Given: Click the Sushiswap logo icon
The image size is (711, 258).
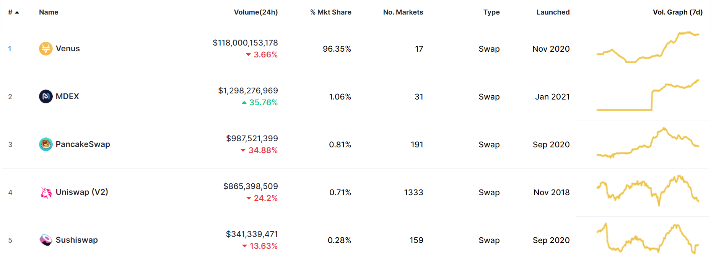Looking at the screenshot, I should tap(46, 240).
